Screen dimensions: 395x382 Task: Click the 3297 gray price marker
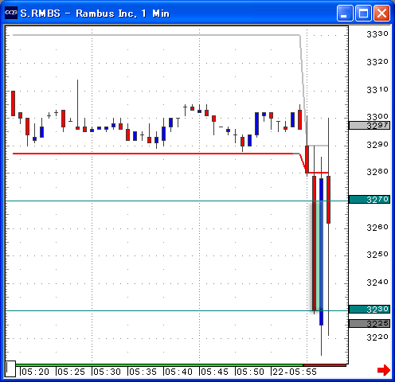click(x=370, y=125)
